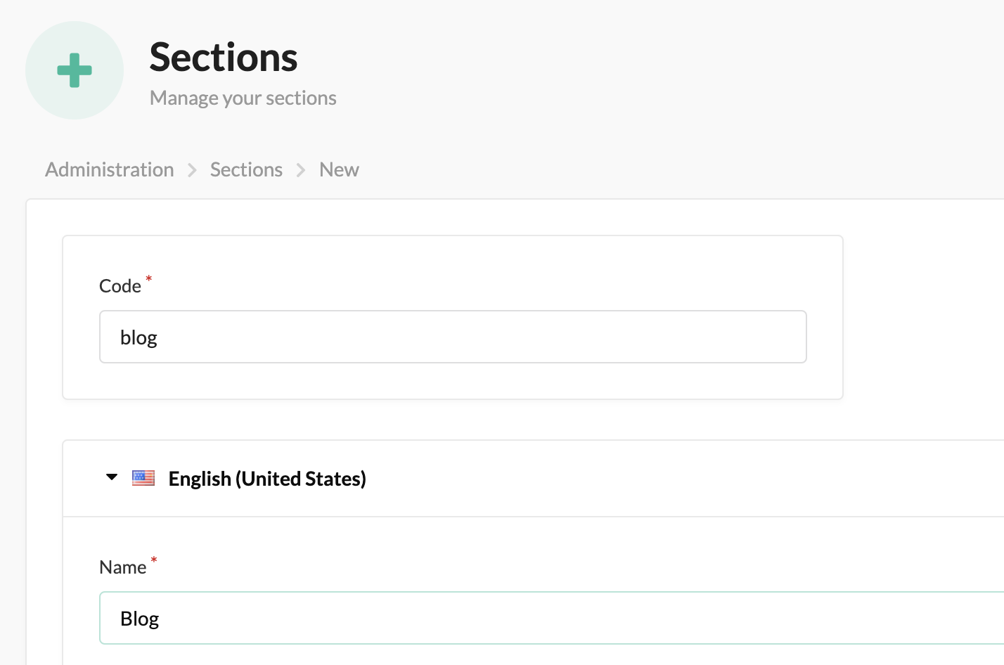Collapse the English accordion with the triangle
Image resolution: width=1004 pixels, height=665 pixels.
click(112, 477)
